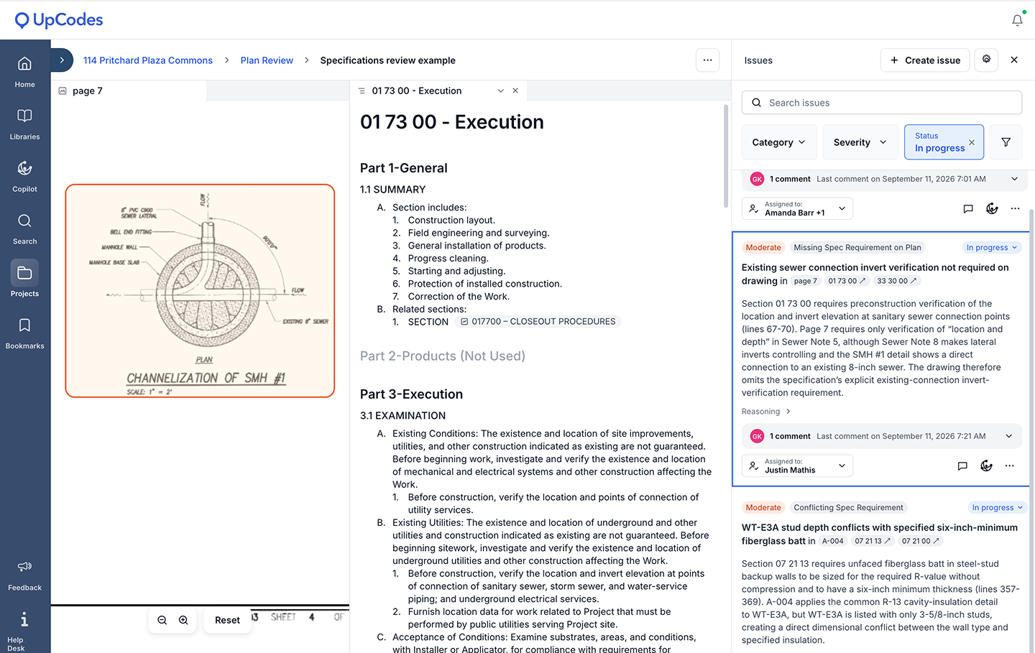Open the Category filter dropdown
The width and height of the screenshot is (1035, 653).
[779, 142]
